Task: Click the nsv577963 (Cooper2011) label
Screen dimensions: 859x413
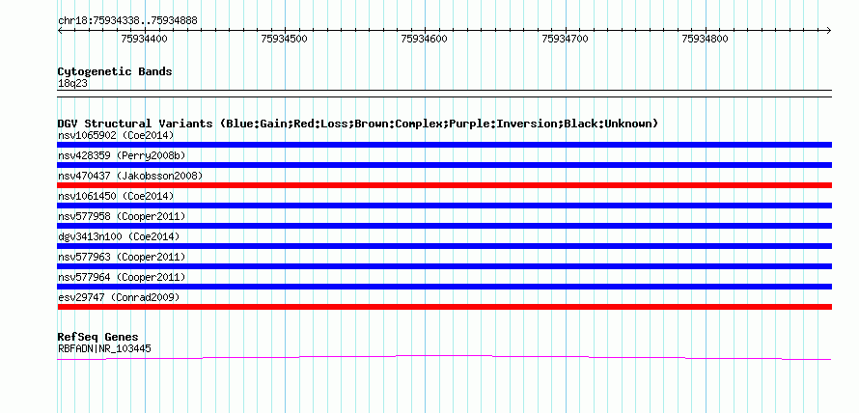Action: click(x=122, y=257)
